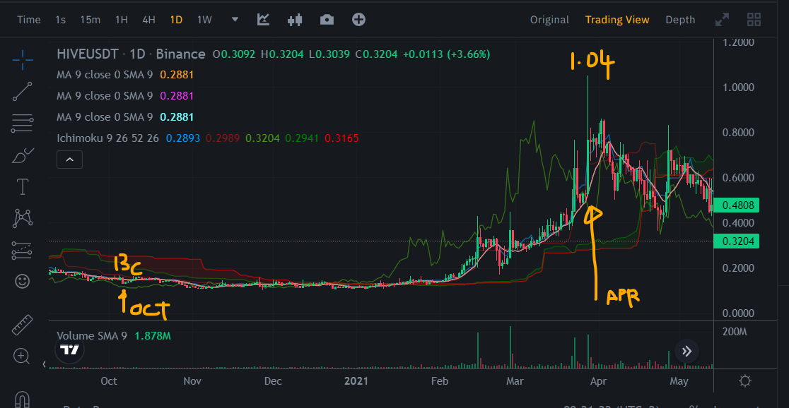Activate the zoom in tool
789x408 pixels.
(22, 356)
